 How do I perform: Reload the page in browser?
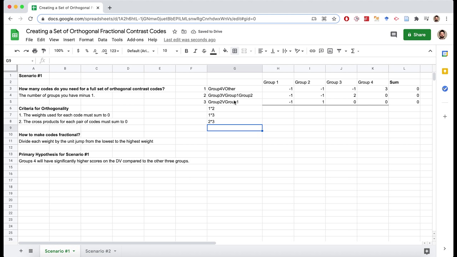tap(30, 19)
